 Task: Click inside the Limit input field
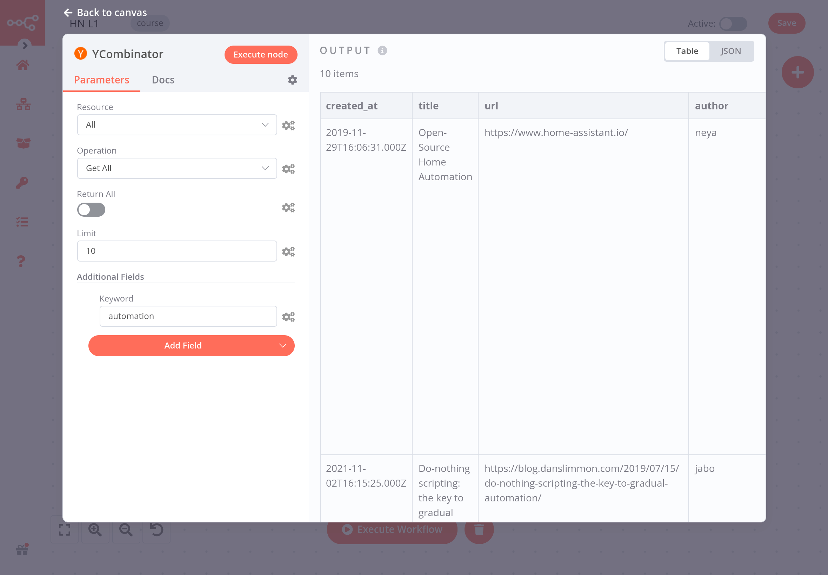pyautogui.click(x=176, y=251)
